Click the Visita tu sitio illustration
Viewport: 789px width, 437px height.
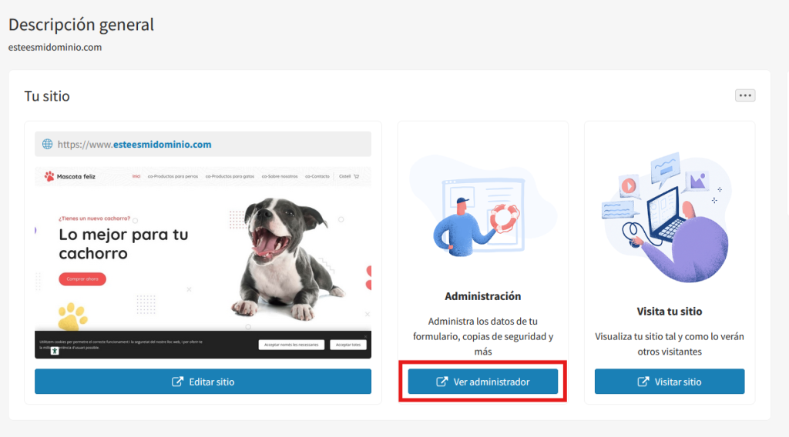tap(666, 217)
